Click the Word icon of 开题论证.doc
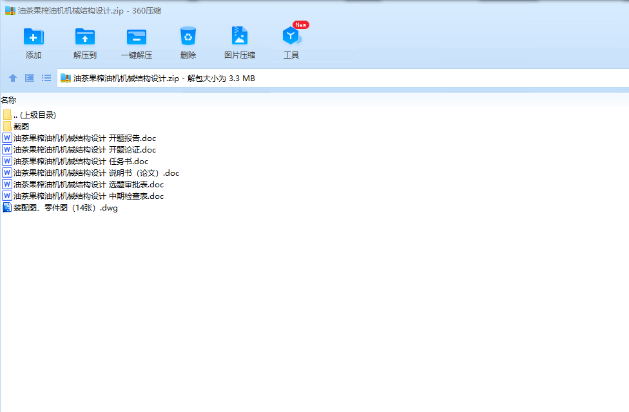The height and width of the screenshot is (412, 629). tap(7, 149)
